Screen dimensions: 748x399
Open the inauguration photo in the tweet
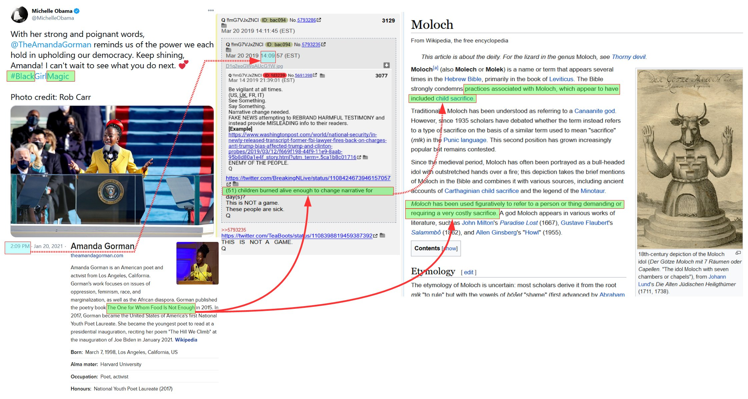[x=112, y=171]
